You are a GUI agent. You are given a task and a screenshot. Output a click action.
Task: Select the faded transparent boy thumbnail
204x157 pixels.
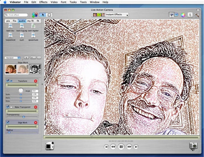23,69
